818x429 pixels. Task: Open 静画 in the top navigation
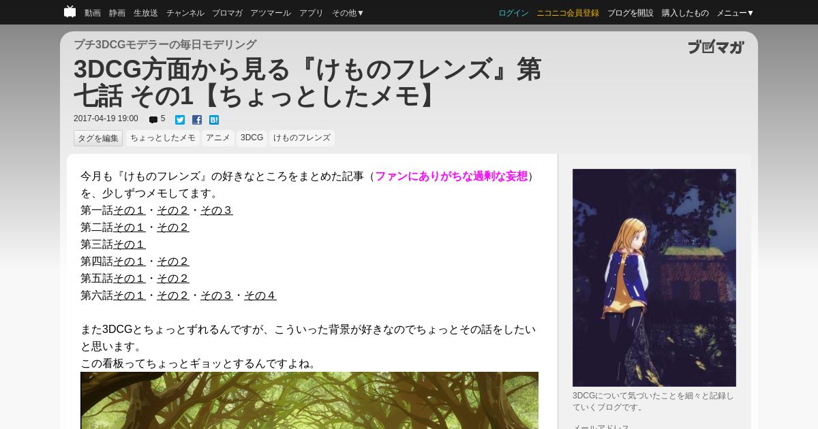(x=117, y=13)
